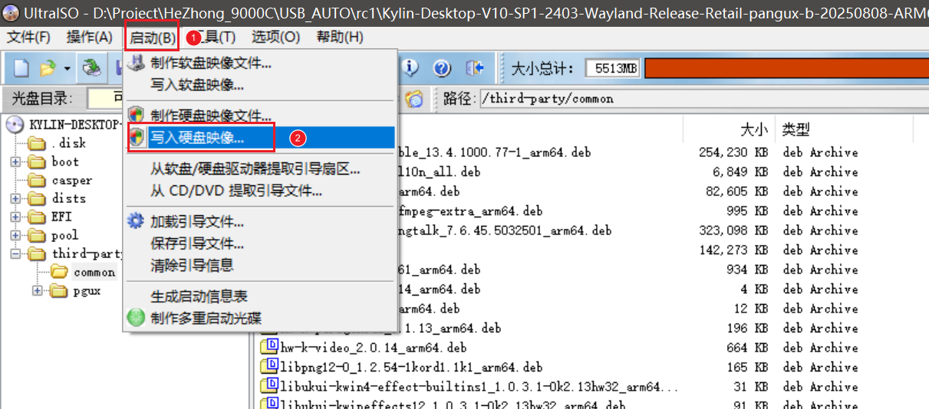Image resolution: width=929 pixels, height=409 pixels.
Task: Click the 196 KB size cell
Action: (746, 329)
